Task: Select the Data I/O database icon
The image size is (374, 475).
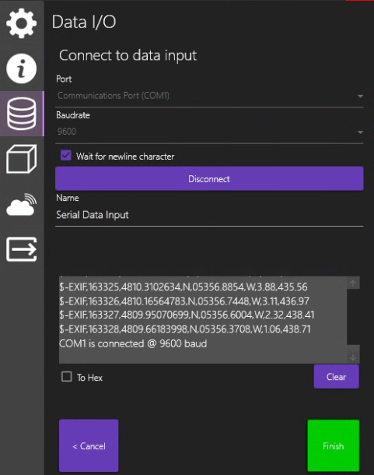Action: pyautogui.click(x=22, y=114)
